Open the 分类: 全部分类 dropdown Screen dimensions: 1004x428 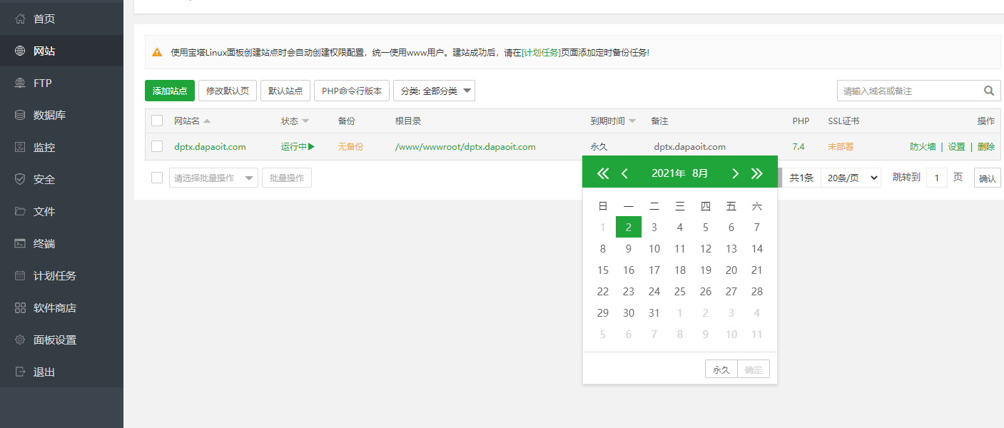[x=434, y=91]
